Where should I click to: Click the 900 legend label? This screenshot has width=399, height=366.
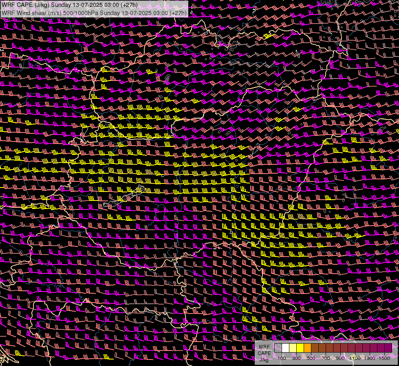click(340, 358)
